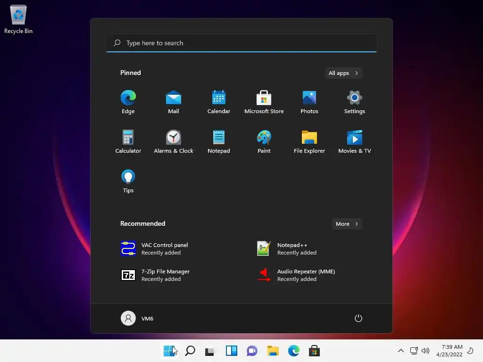Open Settings from pinned apps
This screenshot has width=483, height=362.
tap(355, 102)
